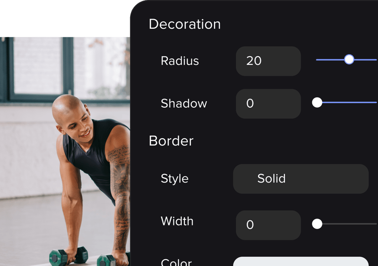The width and height of the screenshot is (378, 266).
Task: Click the Shadow label text
Action: [x=184, y=104]
